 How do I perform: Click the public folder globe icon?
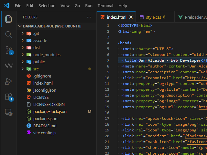pos(29,62)
